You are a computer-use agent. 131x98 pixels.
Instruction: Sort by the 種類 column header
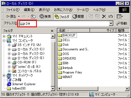[x=123, y=30]
